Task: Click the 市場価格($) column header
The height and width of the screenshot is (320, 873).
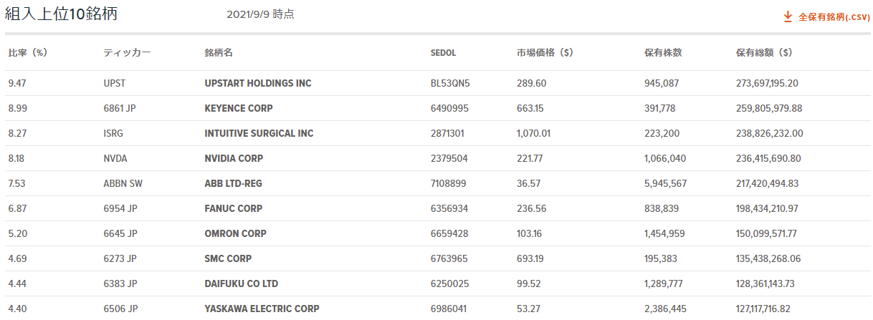Action: click(545, 53)
